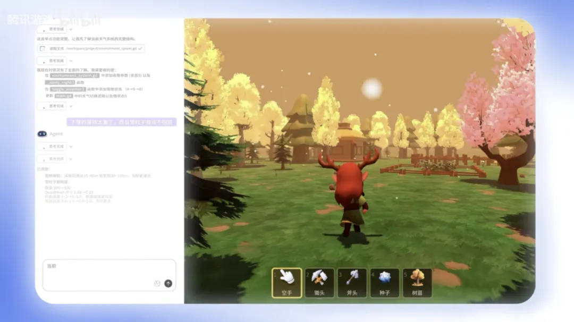Image resolution: width=574 pixels, height=322 pixels.
Task: Select the 锄头 hoe tool slot
Action: [x=319, y=283]
